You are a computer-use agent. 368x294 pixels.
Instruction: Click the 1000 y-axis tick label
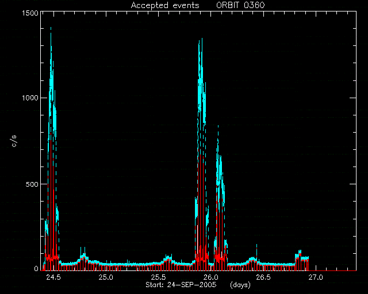(30, 98)
